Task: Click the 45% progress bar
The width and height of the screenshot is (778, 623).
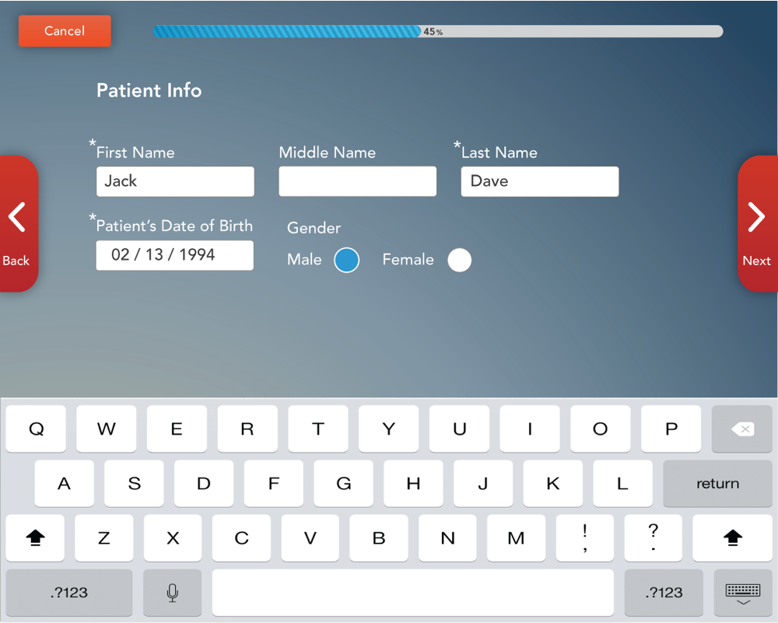Action: 437,32
